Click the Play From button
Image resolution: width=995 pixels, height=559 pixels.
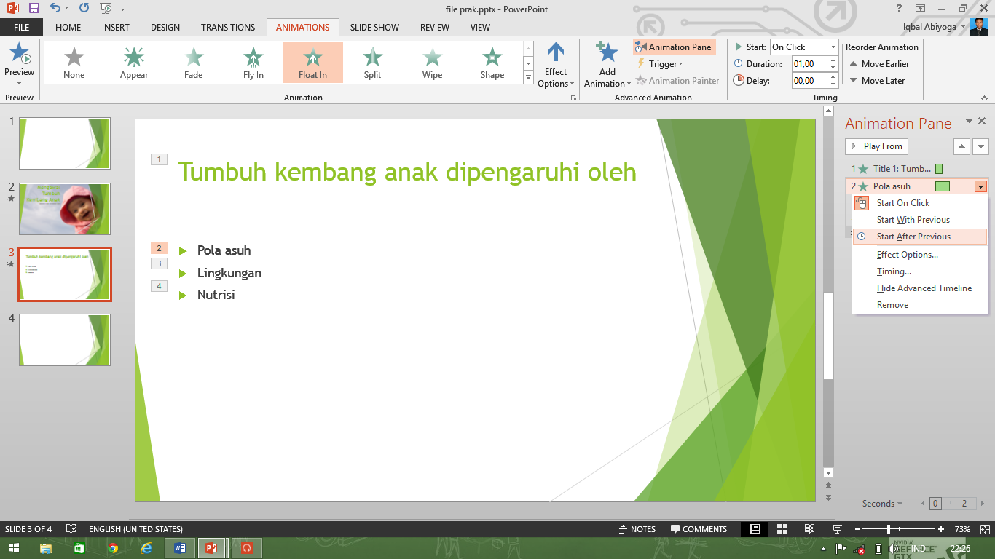(x=876, y=146)
